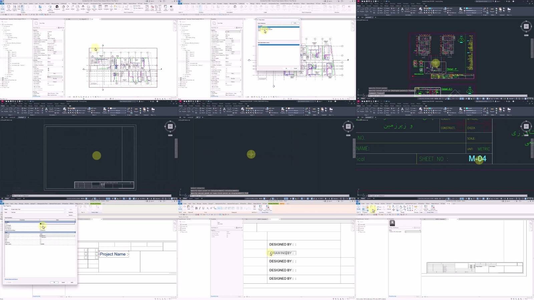
Task: Open Type dropdown in Type Properties dialog
Action: coord(38,212)
